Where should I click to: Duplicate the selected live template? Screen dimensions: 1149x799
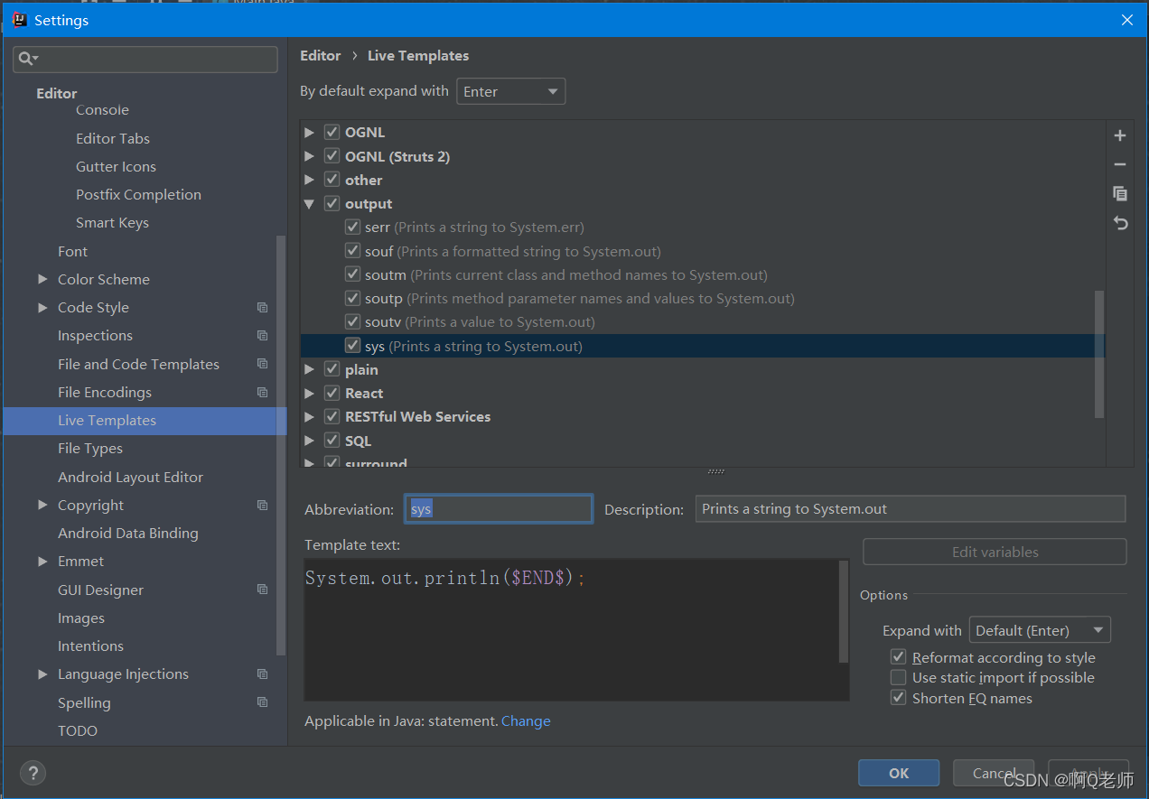[x=1120, y=193]
